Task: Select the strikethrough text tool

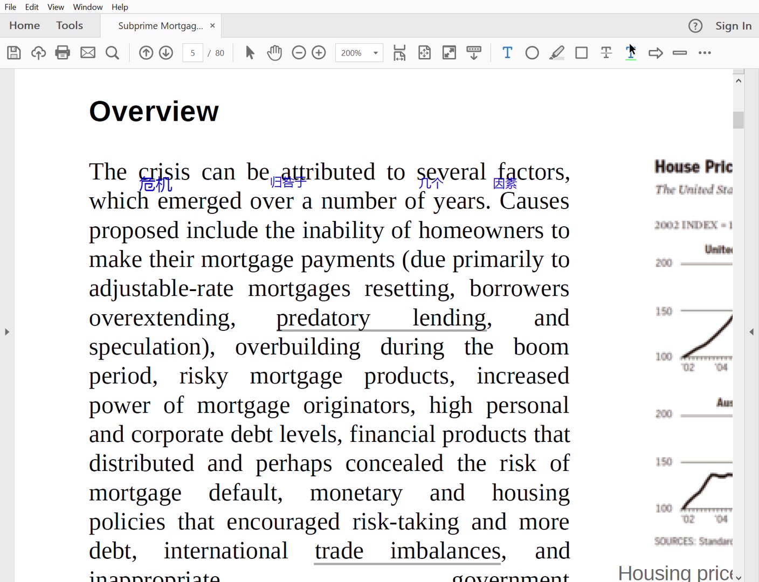Action: point(606,53)
